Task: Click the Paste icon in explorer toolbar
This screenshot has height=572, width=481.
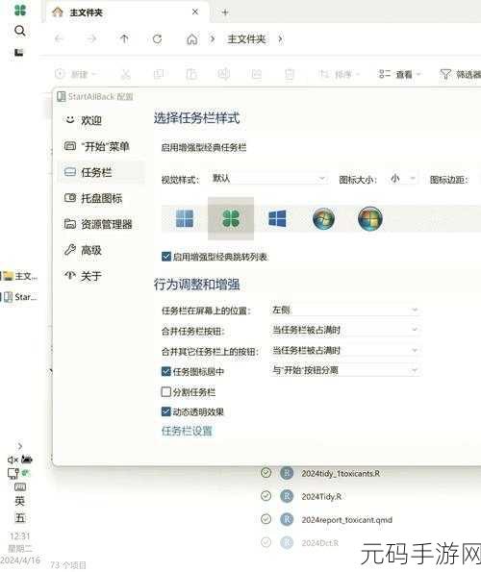Action: click(x=191, y=74)
